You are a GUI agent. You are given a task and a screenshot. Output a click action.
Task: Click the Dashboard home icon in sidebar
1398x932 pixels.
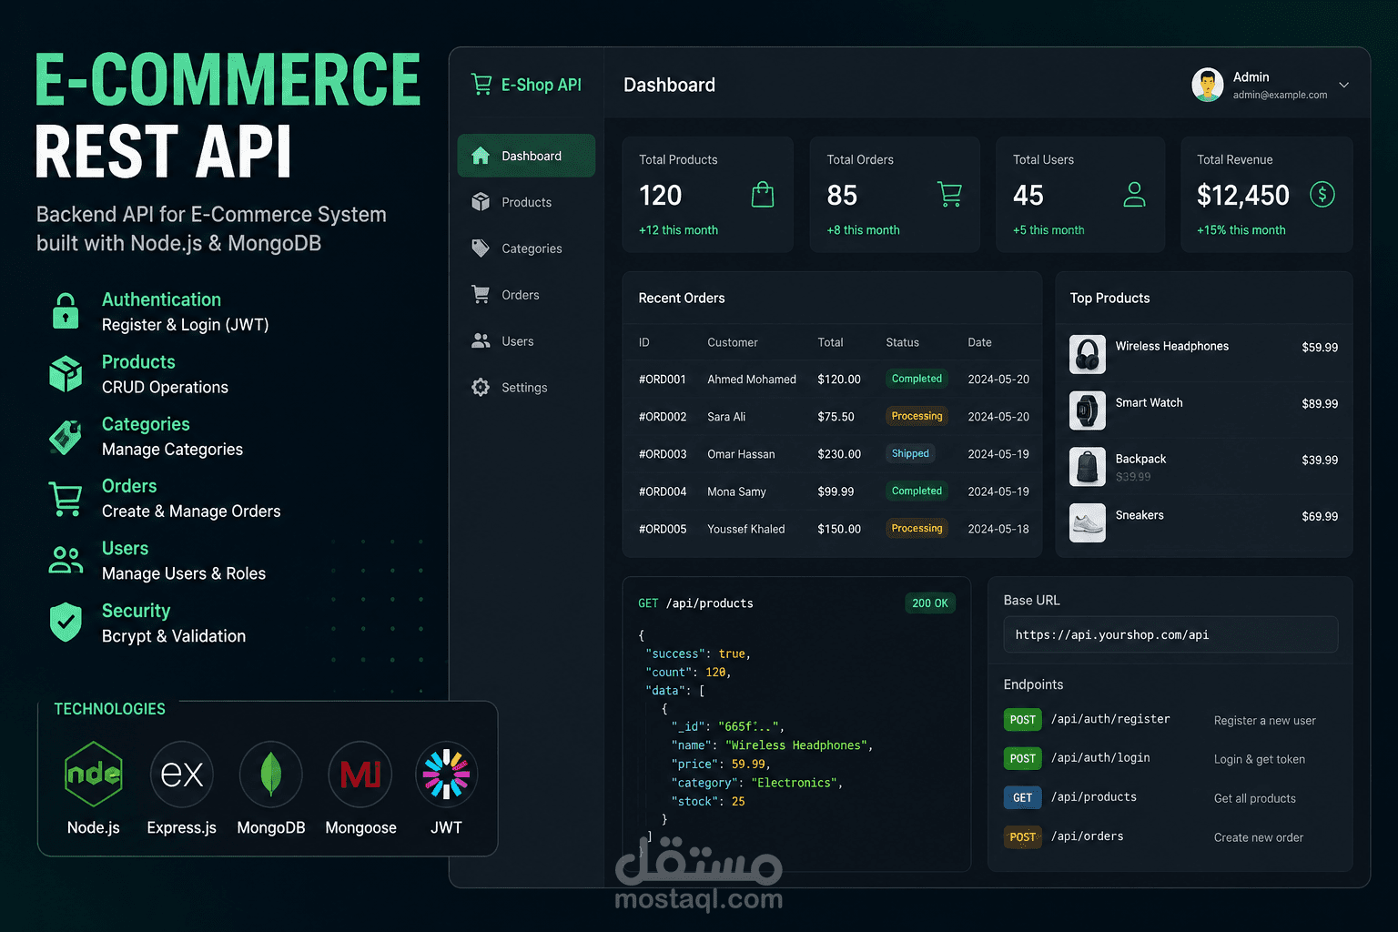coord(481,156)
